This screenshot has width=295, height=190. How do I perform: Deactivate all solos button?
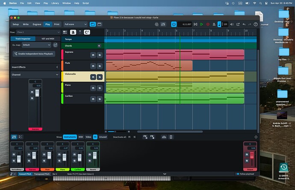tap(135, 137)
